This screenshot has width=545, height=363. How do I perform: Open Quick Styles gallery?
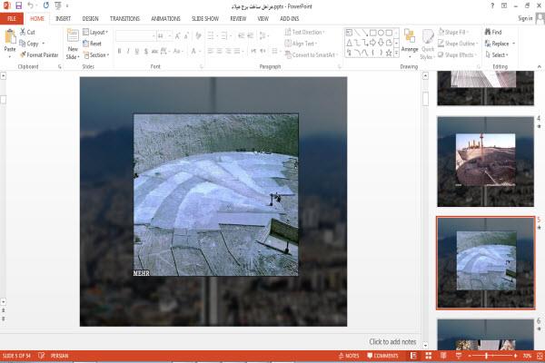tap(428, 44)
